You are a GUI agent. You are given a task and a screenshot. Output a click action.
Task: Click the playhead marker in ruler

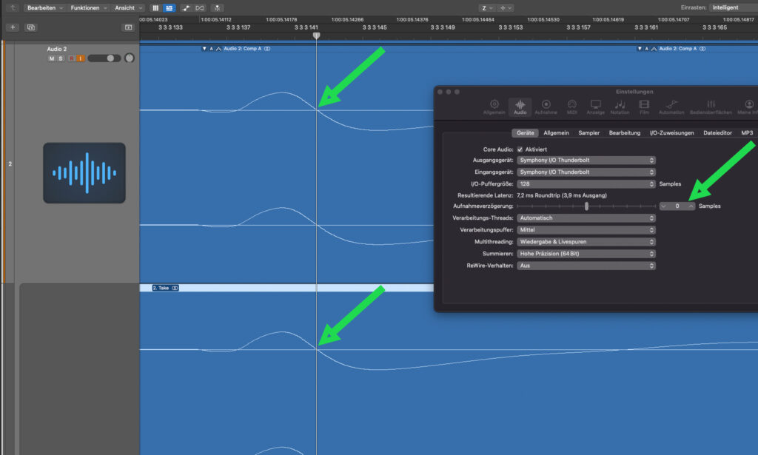click(x=317, y=36)
